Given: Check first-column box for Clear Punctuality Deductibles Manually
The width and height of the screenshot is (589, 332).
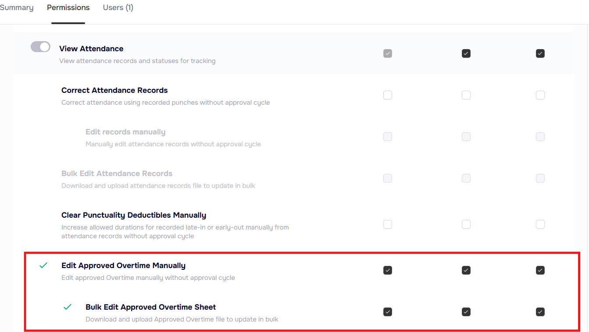Looking at the screenshot, I should coord(388,224).
